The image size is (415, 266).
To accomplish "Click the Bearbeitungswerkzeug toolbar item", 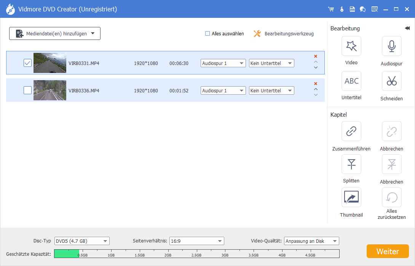I will point(284,34).
